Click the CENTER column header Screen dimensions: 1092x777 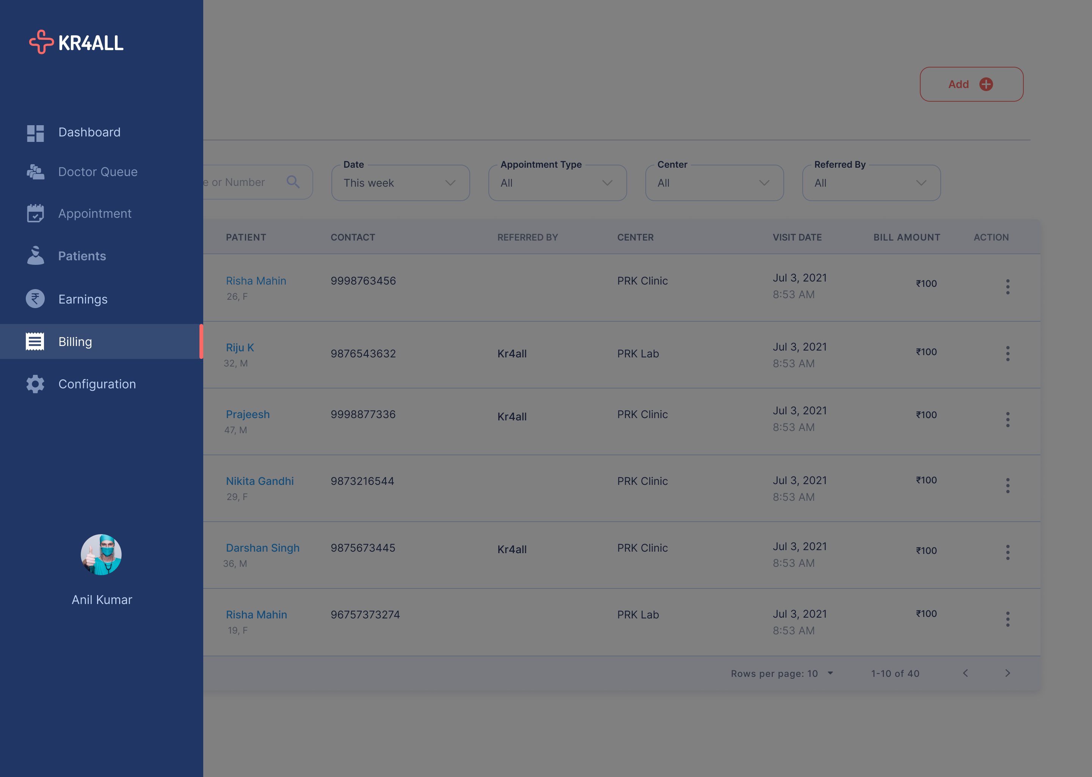point(635,237)
